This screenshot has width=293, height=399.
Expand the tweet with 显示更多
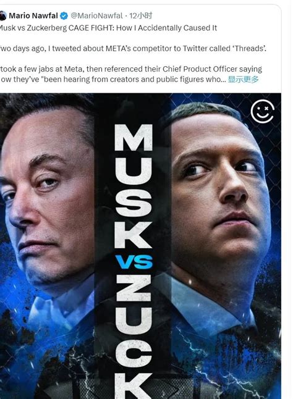tap(243, 79)
